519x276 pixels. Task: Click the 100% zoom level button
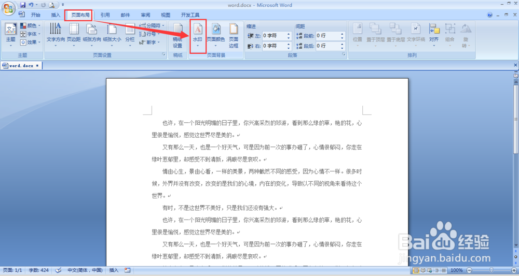pos(457,270)
